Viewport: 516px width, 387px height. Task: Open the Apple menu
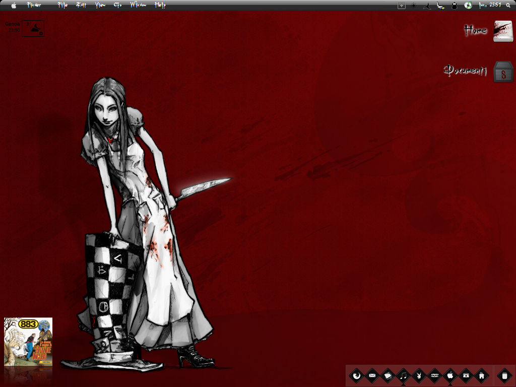[x=14, y=5]
